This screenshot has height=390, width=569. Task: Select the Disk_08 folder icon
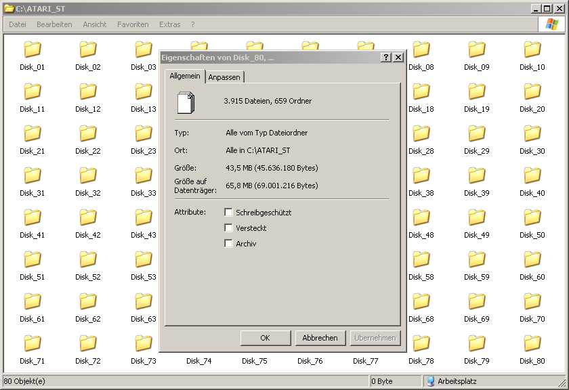[x=421, y=49]
